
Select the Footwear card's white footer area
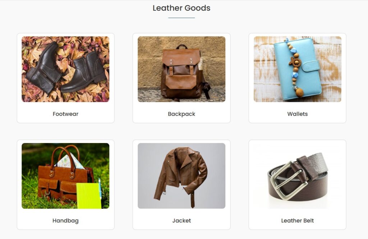65,112
